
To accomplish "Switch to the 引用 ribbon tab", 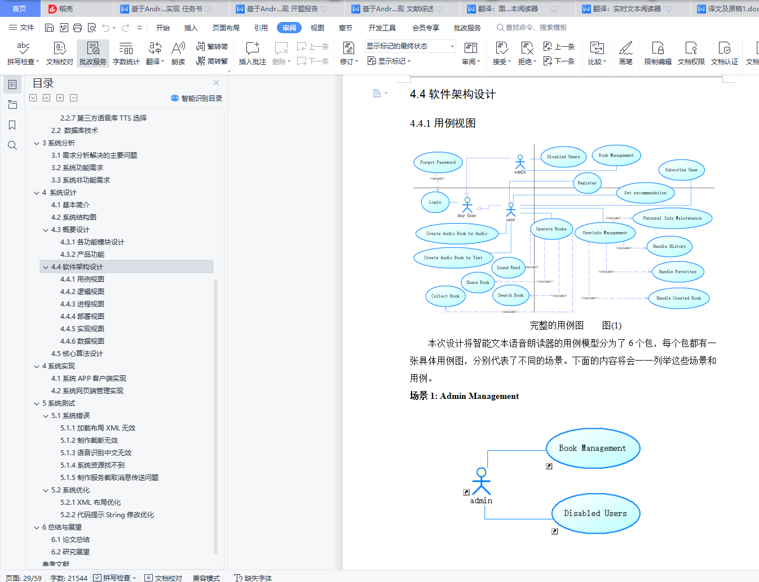I will point(261,28).
